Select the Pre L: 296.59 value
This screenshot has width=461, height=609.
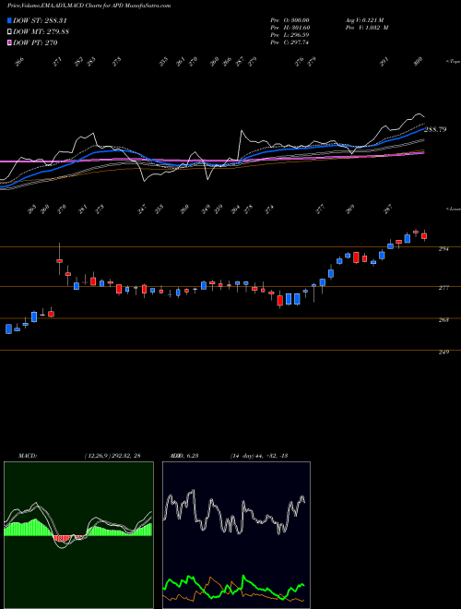tap(290, 35)
